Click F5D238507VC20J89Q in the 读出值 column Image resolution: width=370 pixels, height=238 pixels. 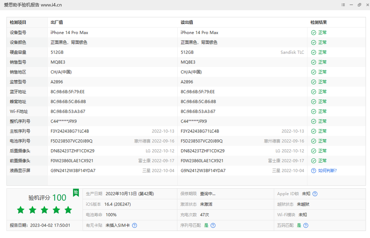(201, 141)
